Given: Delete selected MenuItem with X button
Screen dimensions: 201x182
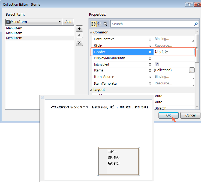Looking at the screenshot, I should click(79, 43).
